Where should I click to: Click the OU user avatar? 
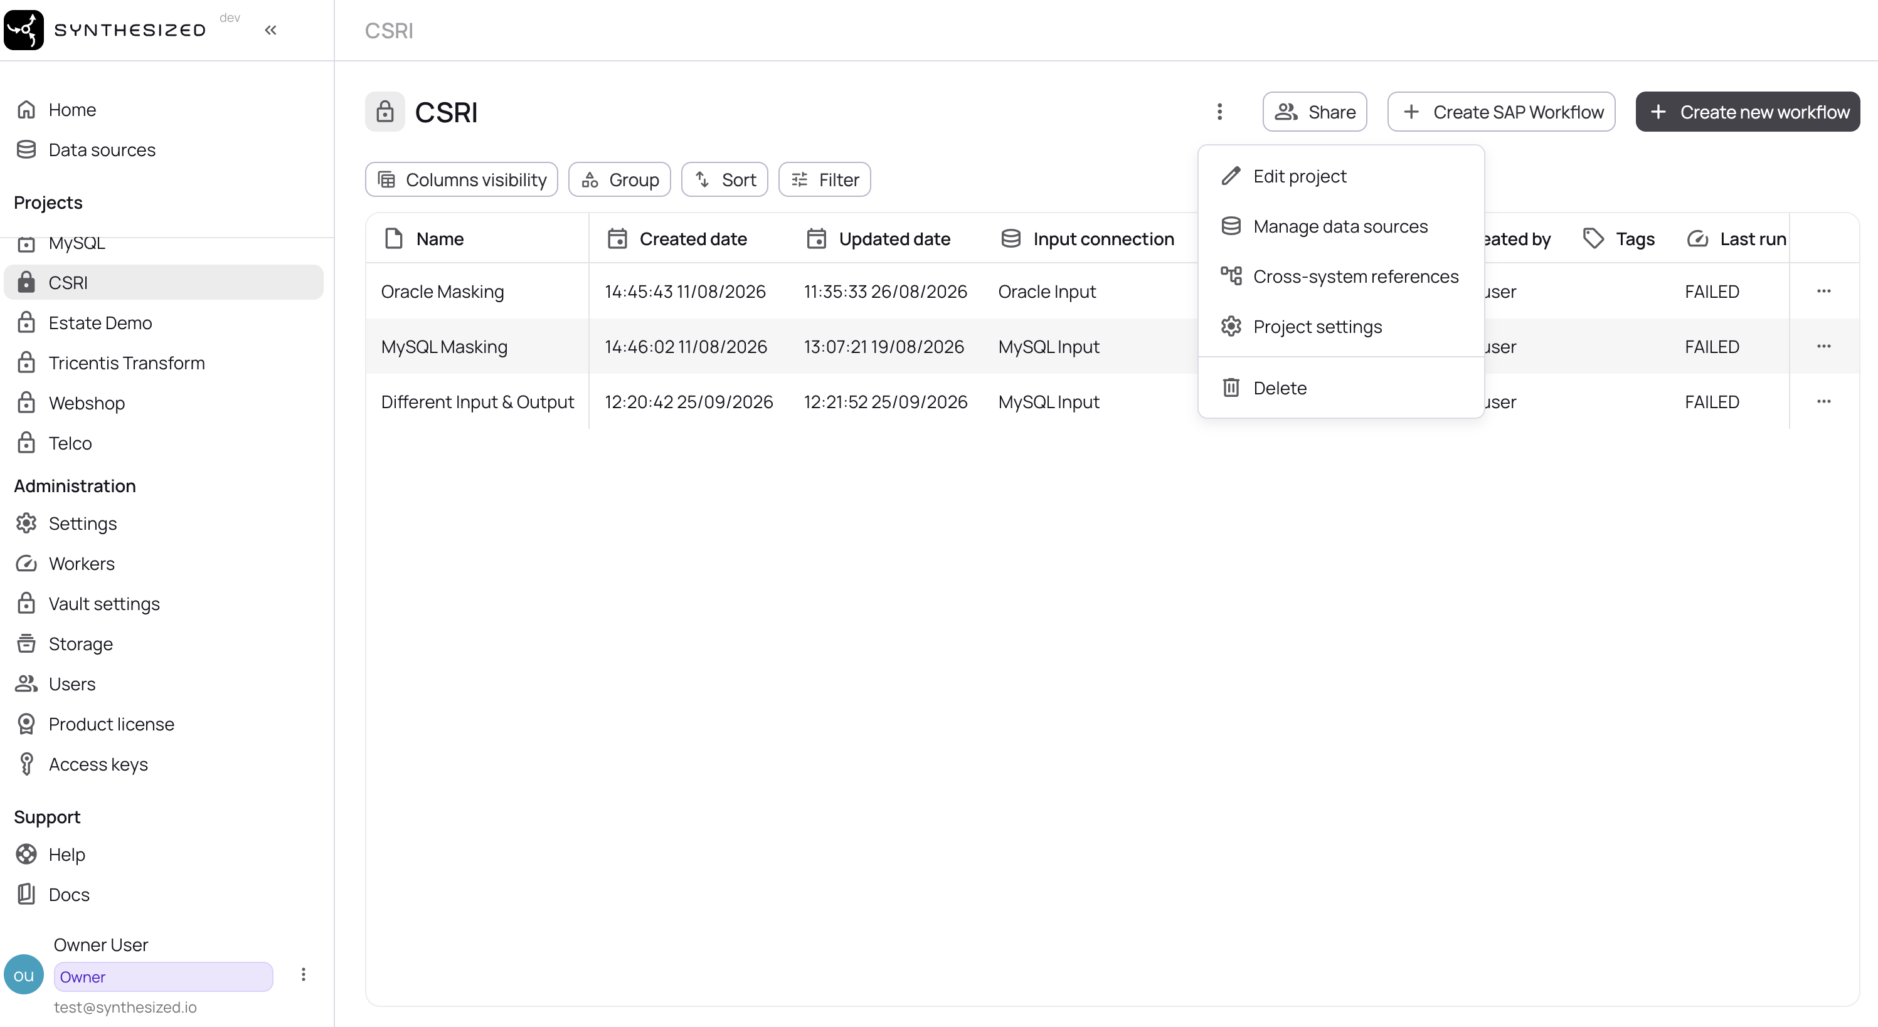click(24, 974)
